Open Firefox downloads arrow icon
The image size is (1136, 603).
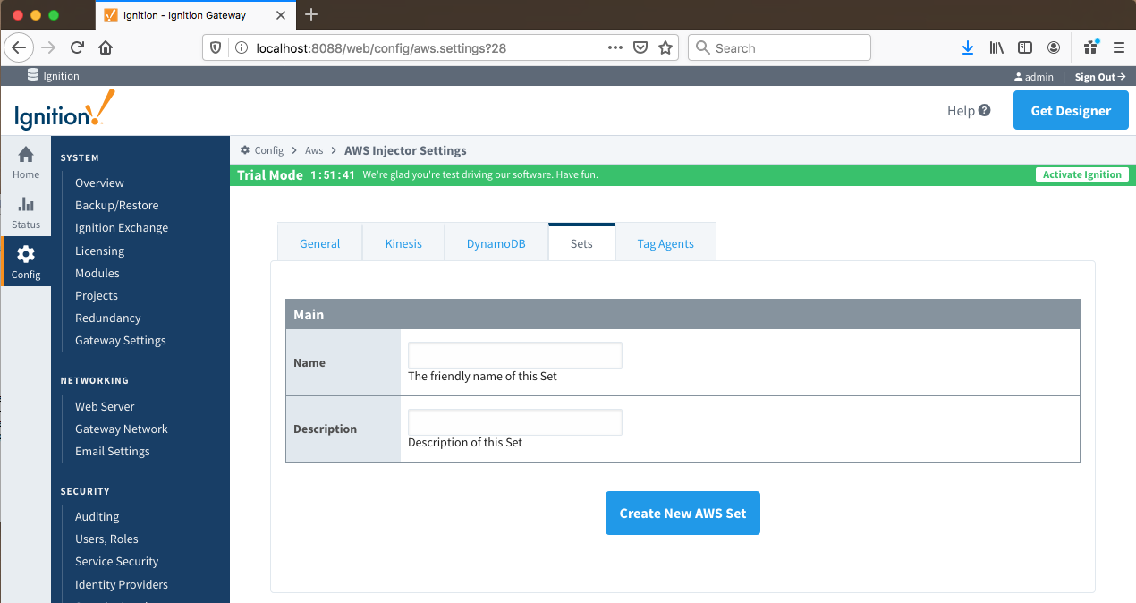(967, 47)
